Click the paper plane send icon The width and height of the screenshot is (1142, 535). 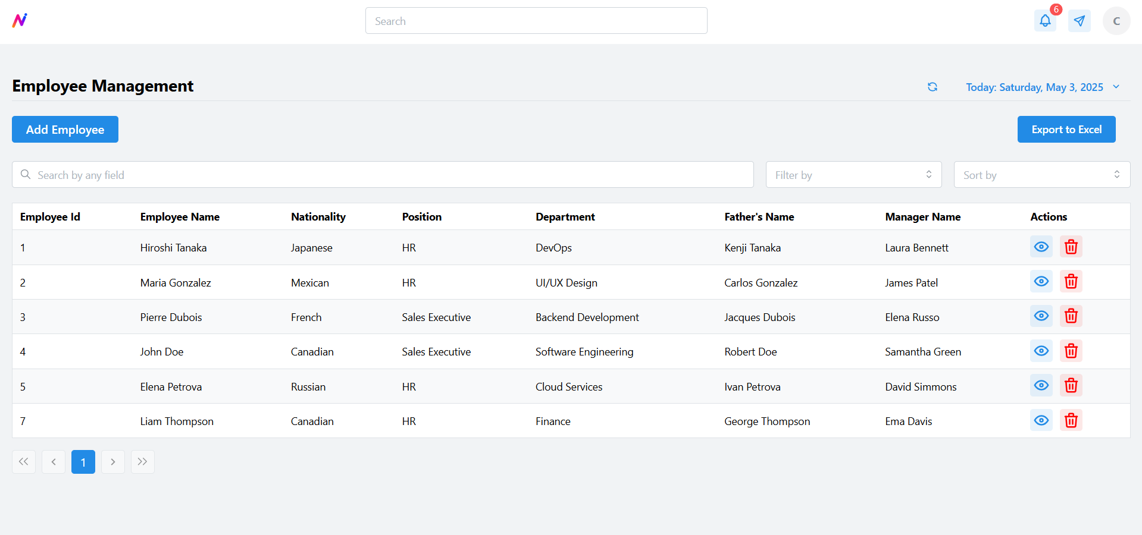(1080, 21)
